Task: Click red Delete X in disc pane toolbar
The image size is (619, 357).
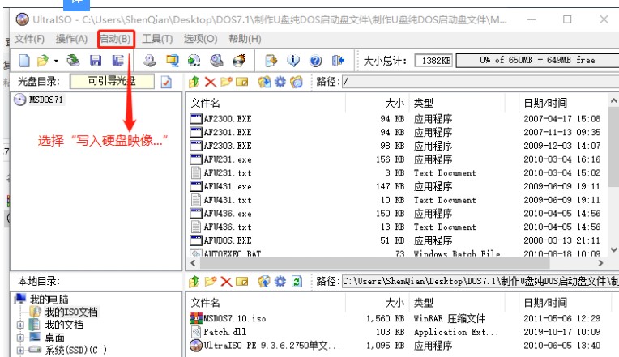Action: (x=210, y=82)
